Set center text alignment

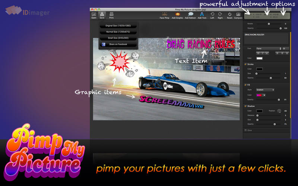pyautogui.click(x=283, y=53)
